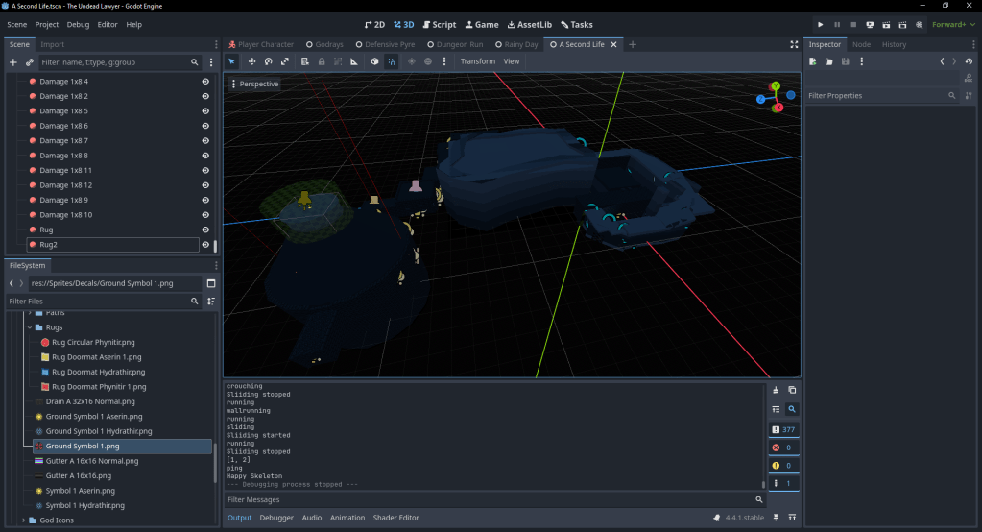Viewport: 982px width, 532px height.
Task: Clear the output log
Action: [x=776, y=390]
